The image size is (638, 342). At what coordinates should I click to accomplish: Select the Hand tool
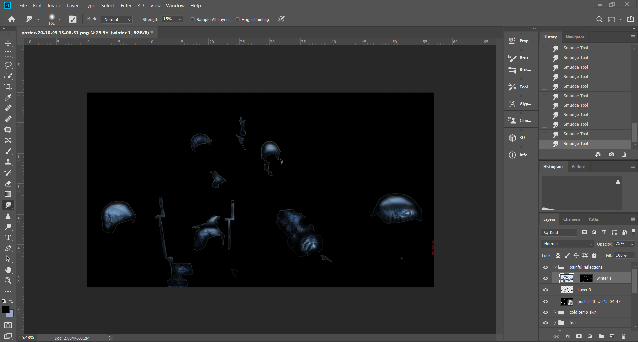8,270
